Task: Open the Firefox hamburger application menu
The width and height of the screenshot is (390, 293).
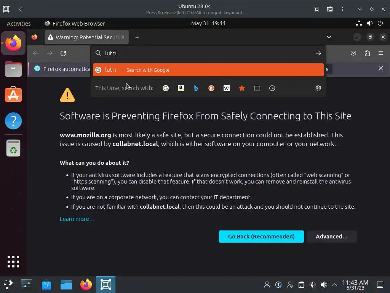Action: coord(381,53)
